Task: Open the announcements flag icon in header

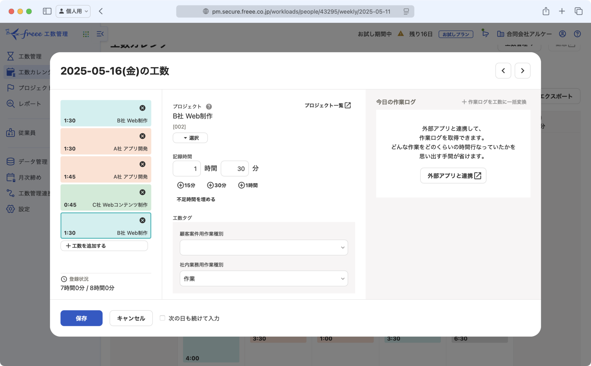Action: (485, 33)
